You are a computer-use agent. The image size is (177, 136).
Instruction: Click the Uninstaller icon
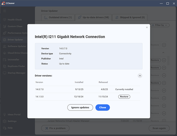point(5,60)
